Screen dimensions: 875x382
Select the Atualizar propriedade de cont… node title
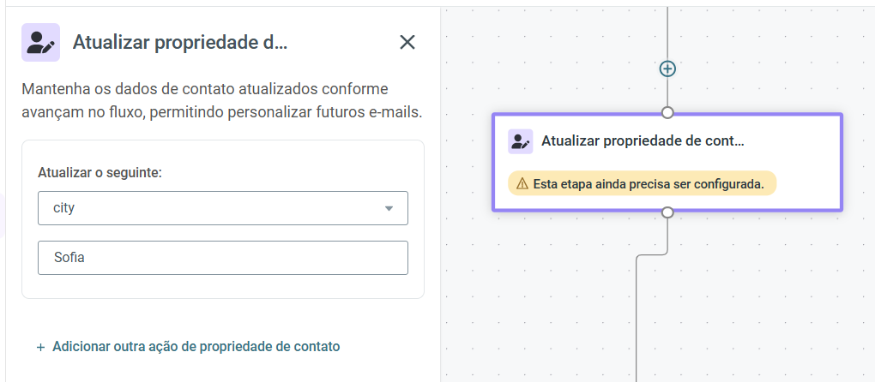(x=643, y=140)
